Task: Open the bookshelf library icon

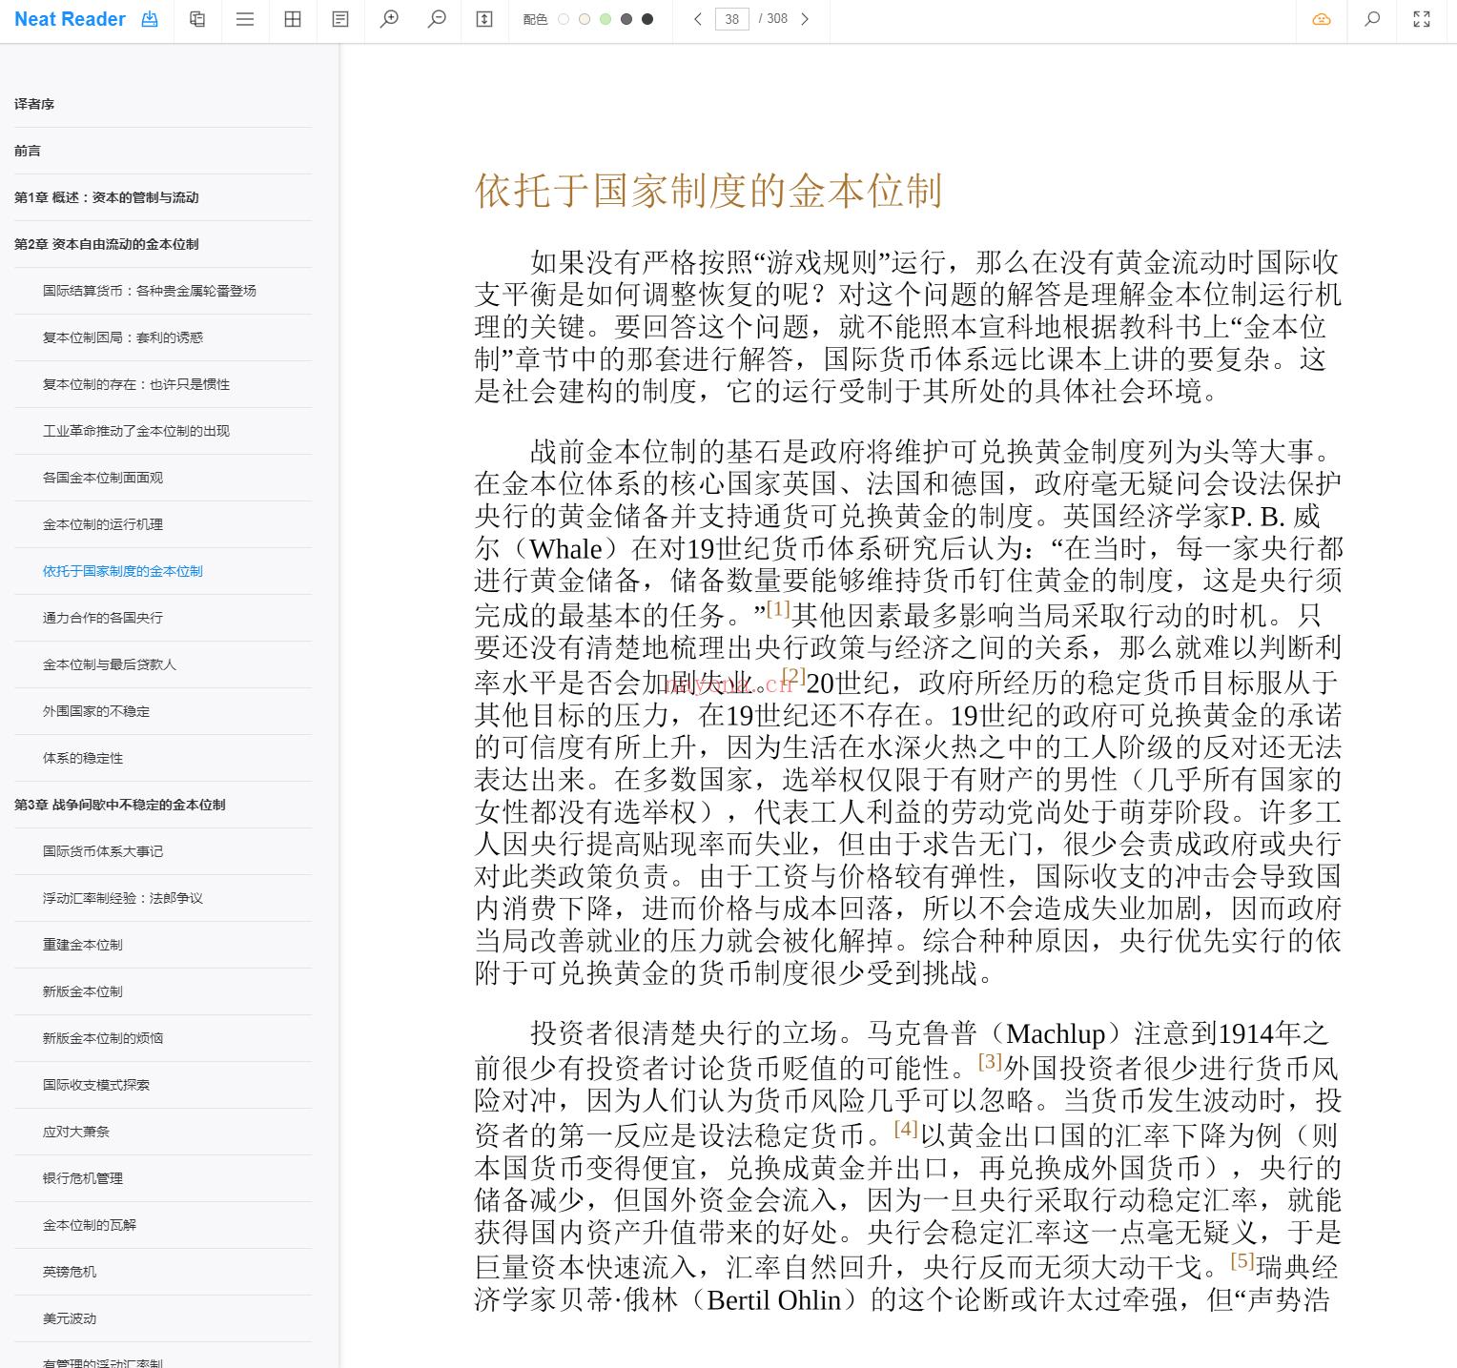Action: click(x=197, y=19)
